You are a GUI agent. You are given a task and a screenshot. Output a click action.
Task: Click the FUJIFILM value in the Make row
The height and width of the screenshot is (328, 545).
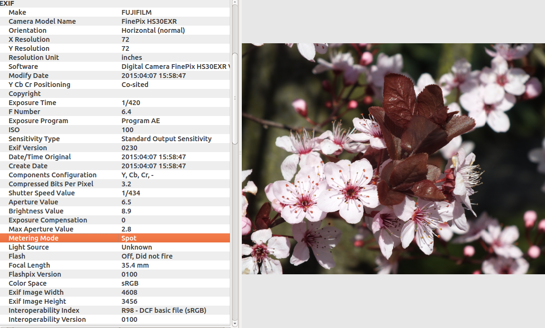click(136, 12)
